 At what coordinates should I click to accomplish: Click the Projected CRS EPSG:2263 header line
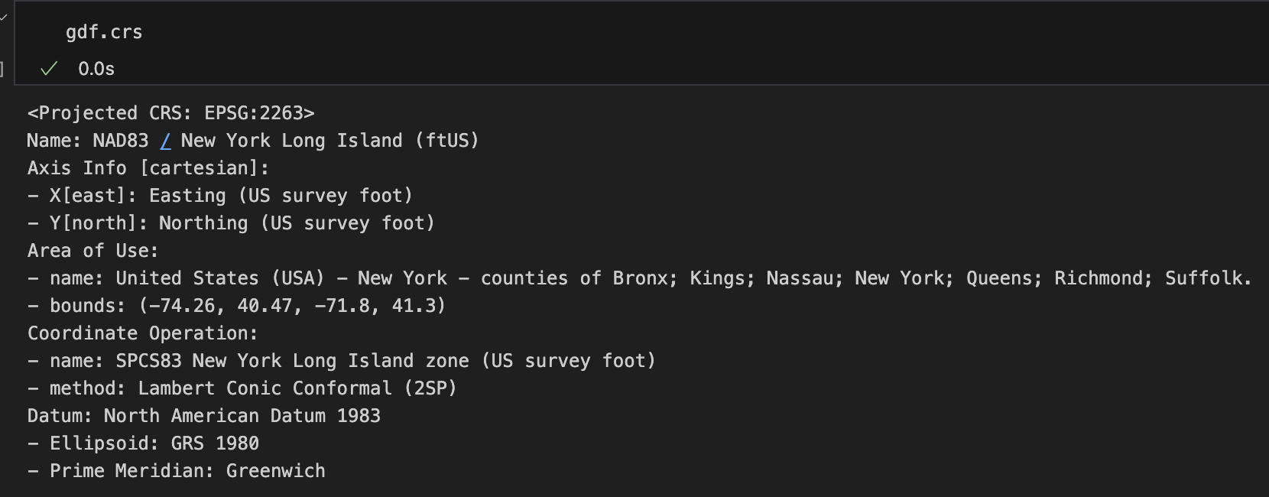point(171,113)
